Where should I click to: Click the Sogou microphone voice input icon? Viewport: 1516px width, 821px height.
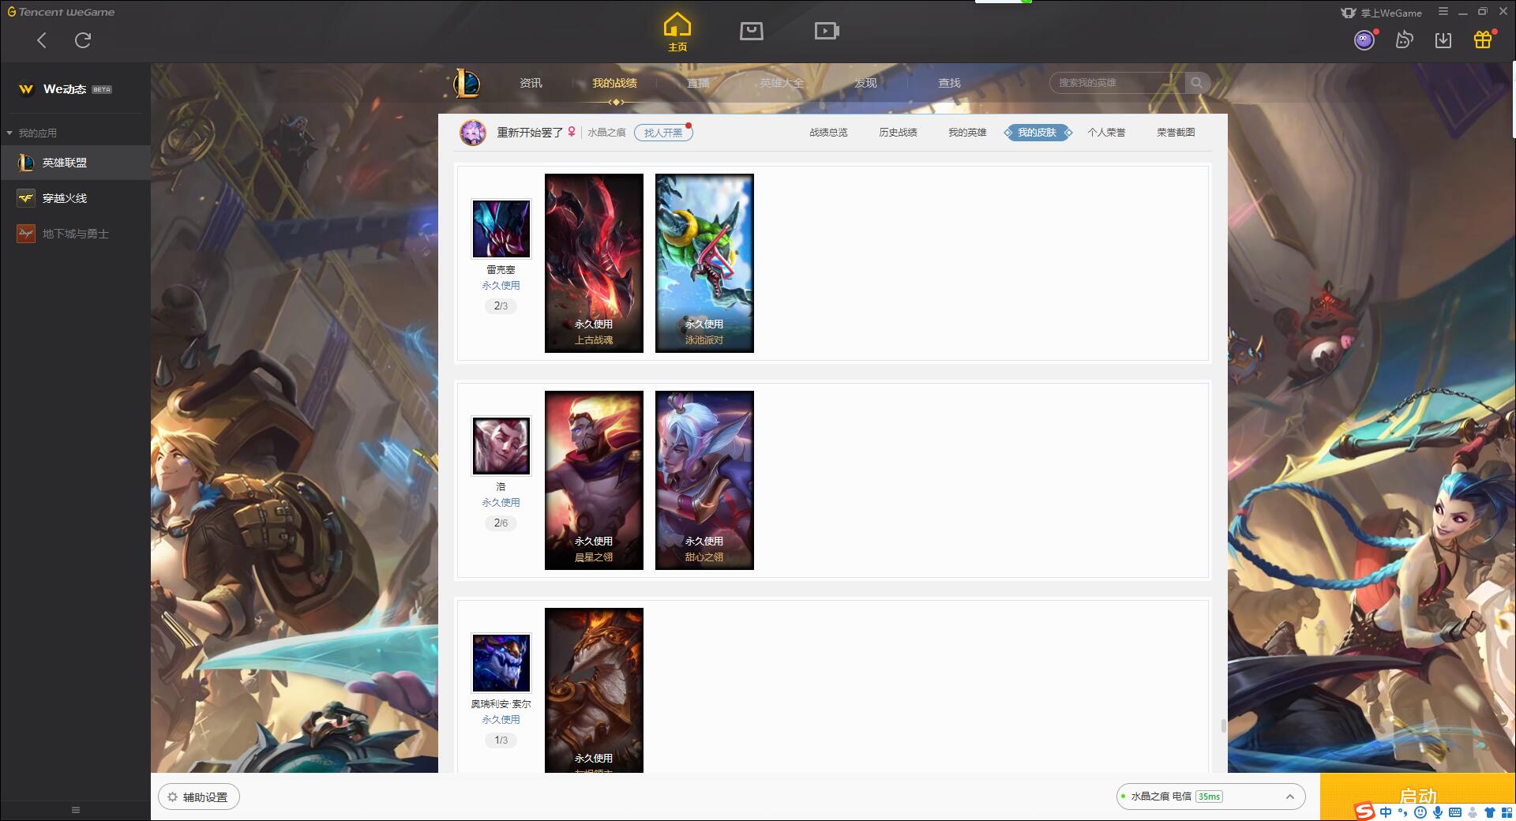pyautogui.click(x=1438, y=812)
